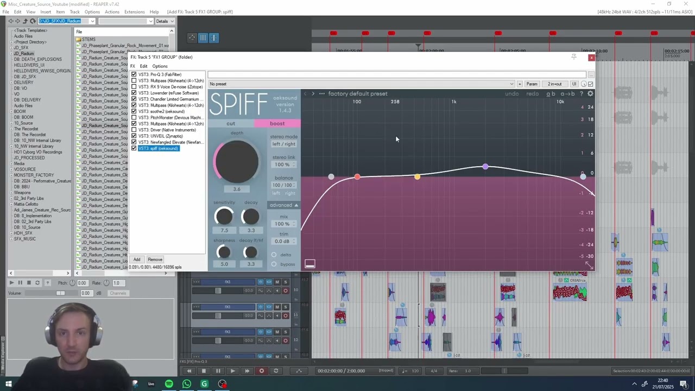
Task: Click gray low-cut EQ node
Action: pyautogui.click(x=331, y=177)
